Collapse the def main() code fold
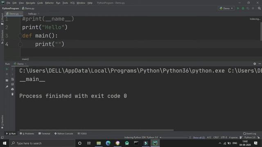Screen dimensions: 262x147 (20, 36)
